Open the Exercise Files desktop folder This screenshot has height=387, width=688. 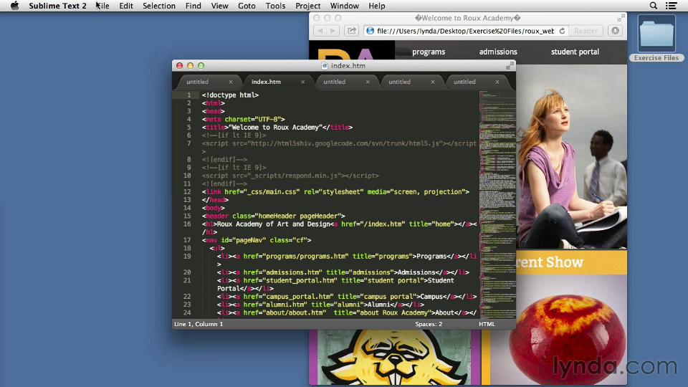656,39
